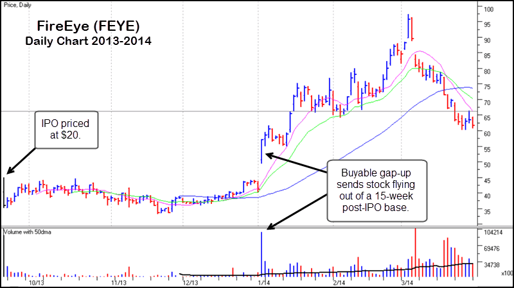Click the 34738 volume axis value
Screen dimensions: 514x288
click(x=492, y=264)
